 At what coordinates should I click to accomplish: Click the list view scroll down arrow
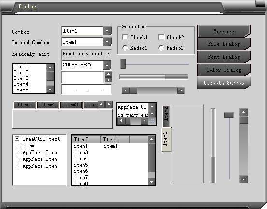coord(152,182)
